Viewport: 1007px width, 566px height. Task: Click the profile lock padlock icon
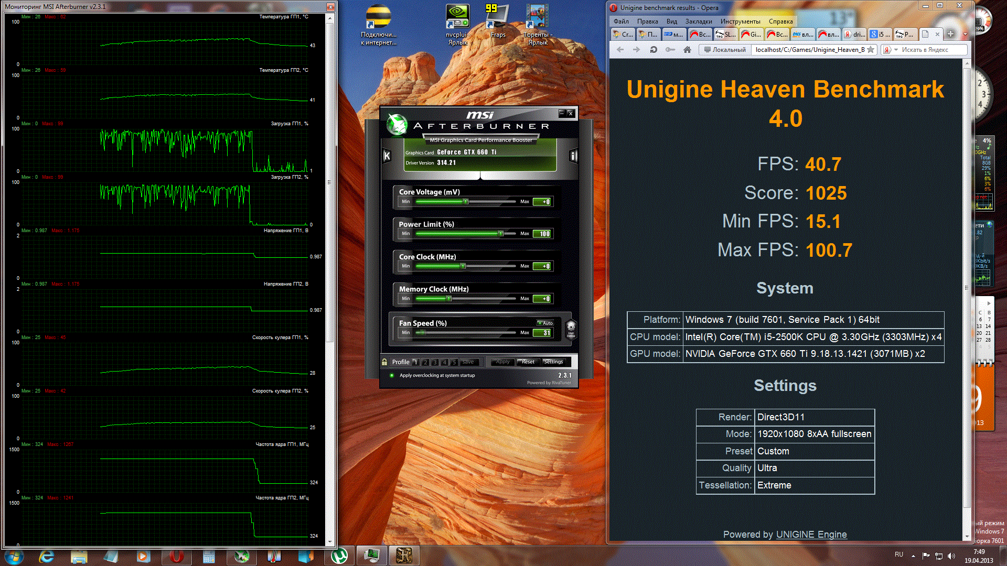[x=384, y=362]
